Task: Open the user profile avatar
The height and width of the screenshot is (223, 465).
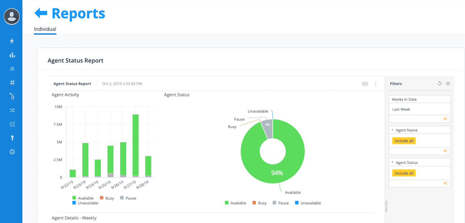Action: pyautogui.click(x=12, y=16)
